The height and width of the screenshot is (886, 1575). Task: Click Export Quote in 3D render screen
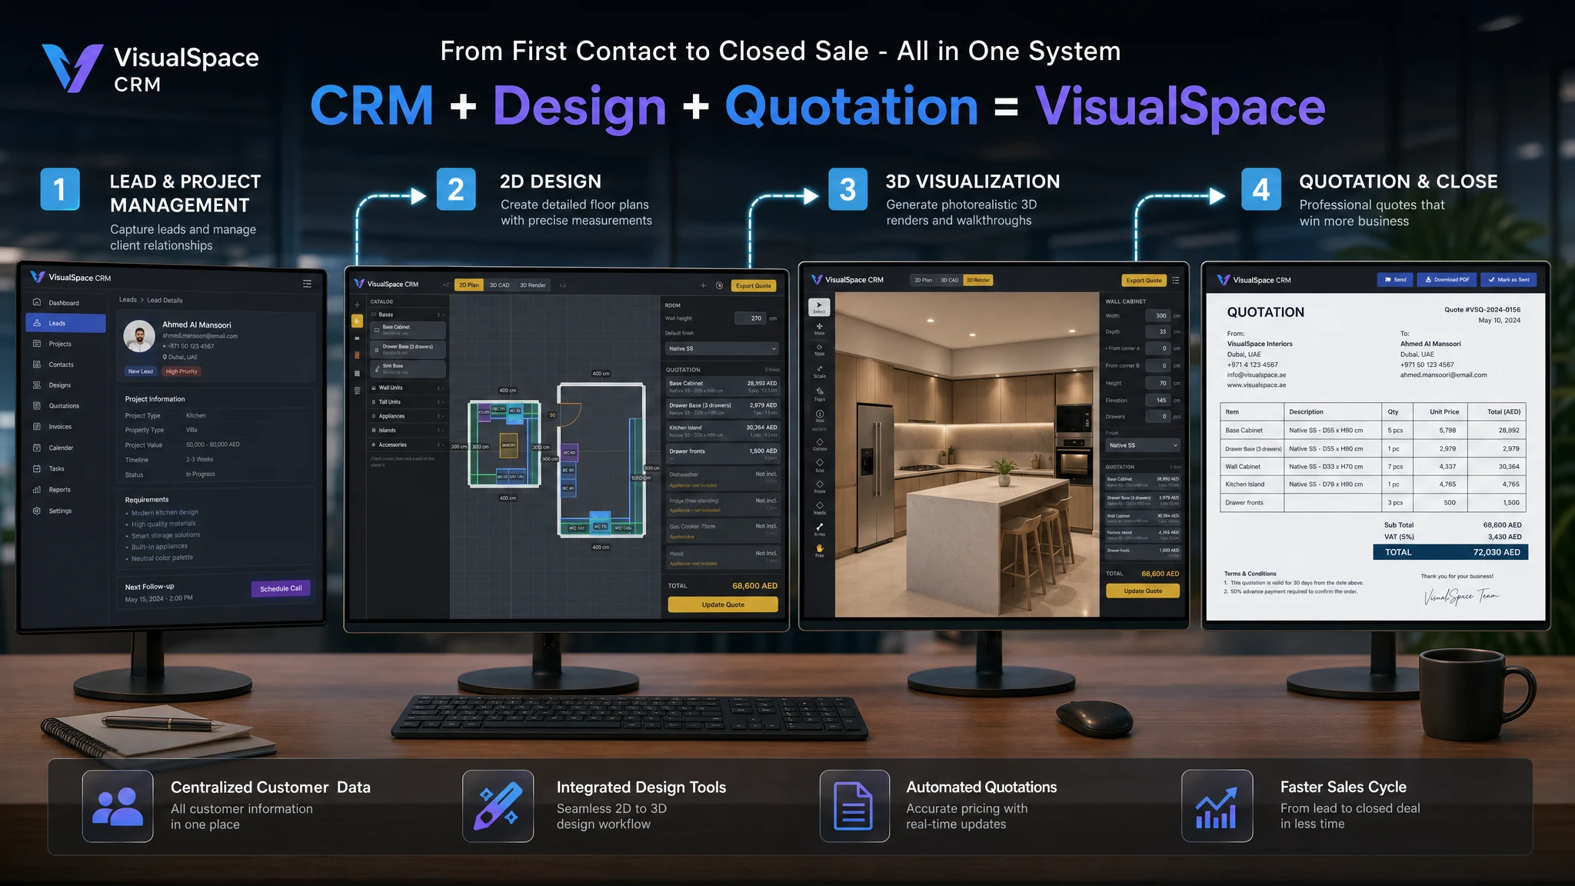(x=1144, y=280)
